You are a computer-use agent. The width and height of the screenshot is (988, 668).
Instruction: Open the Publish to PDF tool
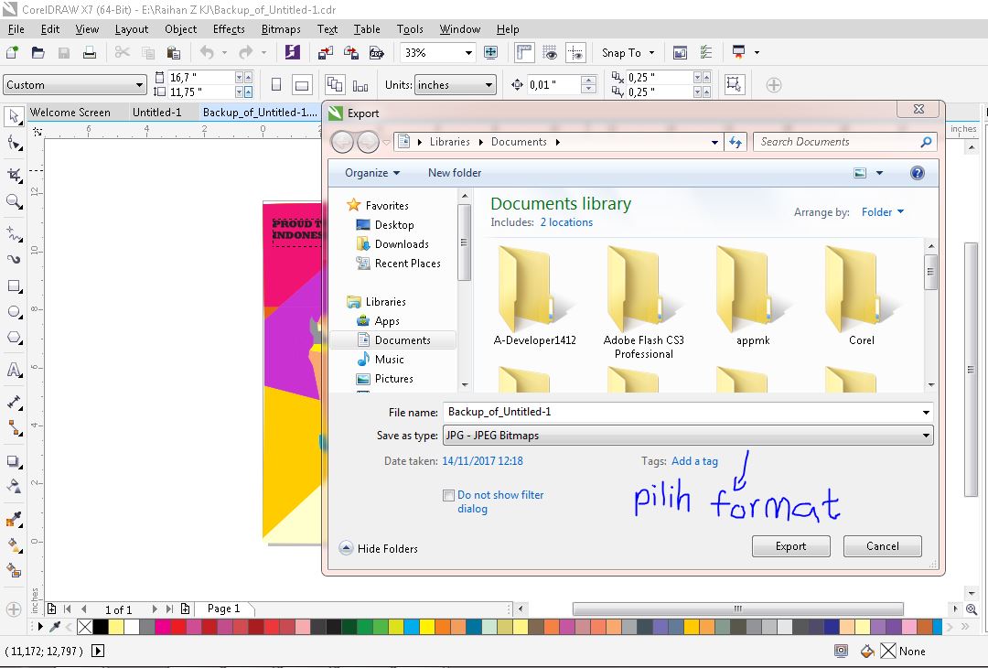(x=377, y=52)
